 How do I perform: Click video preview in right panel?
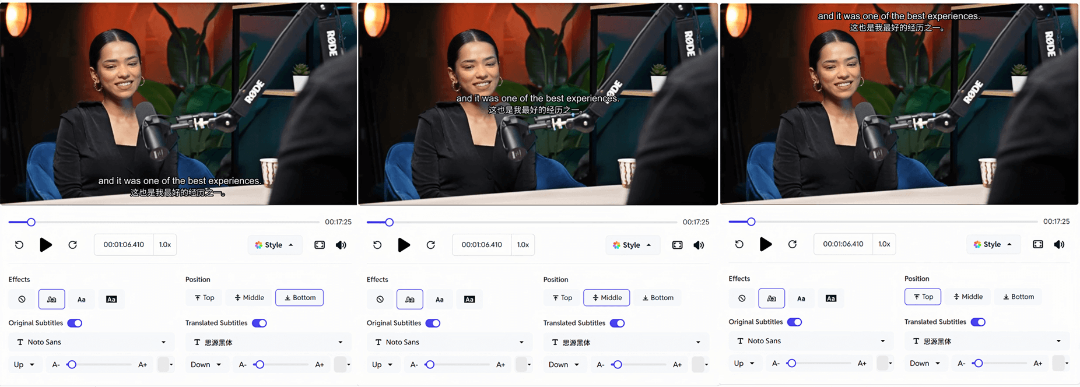899,104
